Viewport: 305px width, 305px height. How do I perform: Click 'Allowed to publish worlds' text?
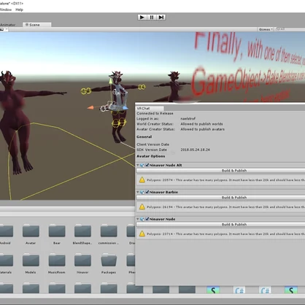[x=201, y=124]
